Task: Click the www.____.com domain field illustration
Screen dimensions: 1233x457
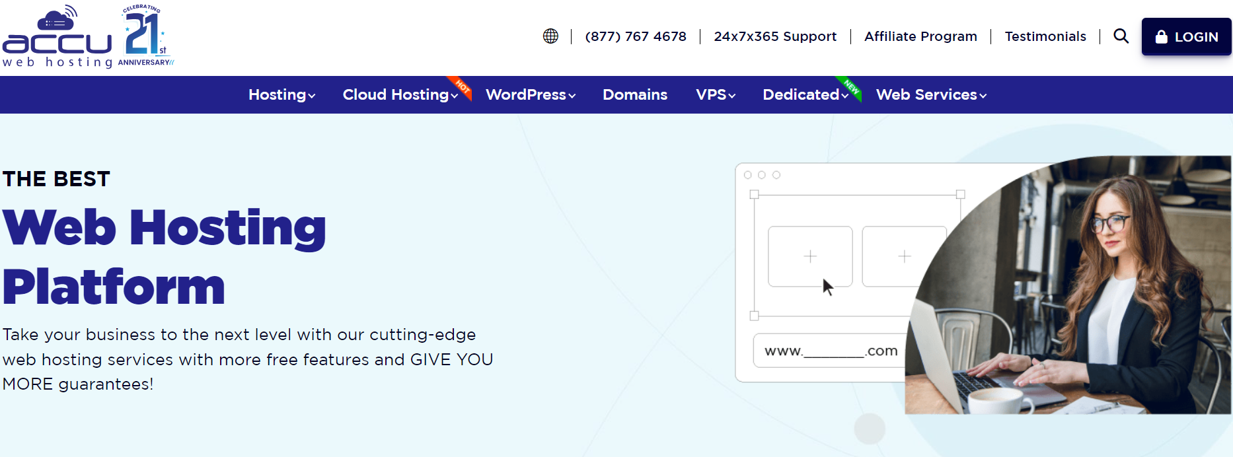Action: point(830,351)
